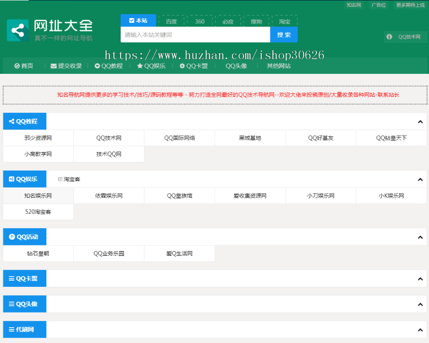The height and width of the screenshot is (343, 429).
Task: Select the 百度 search engine tab
Action: coord(172,21)
